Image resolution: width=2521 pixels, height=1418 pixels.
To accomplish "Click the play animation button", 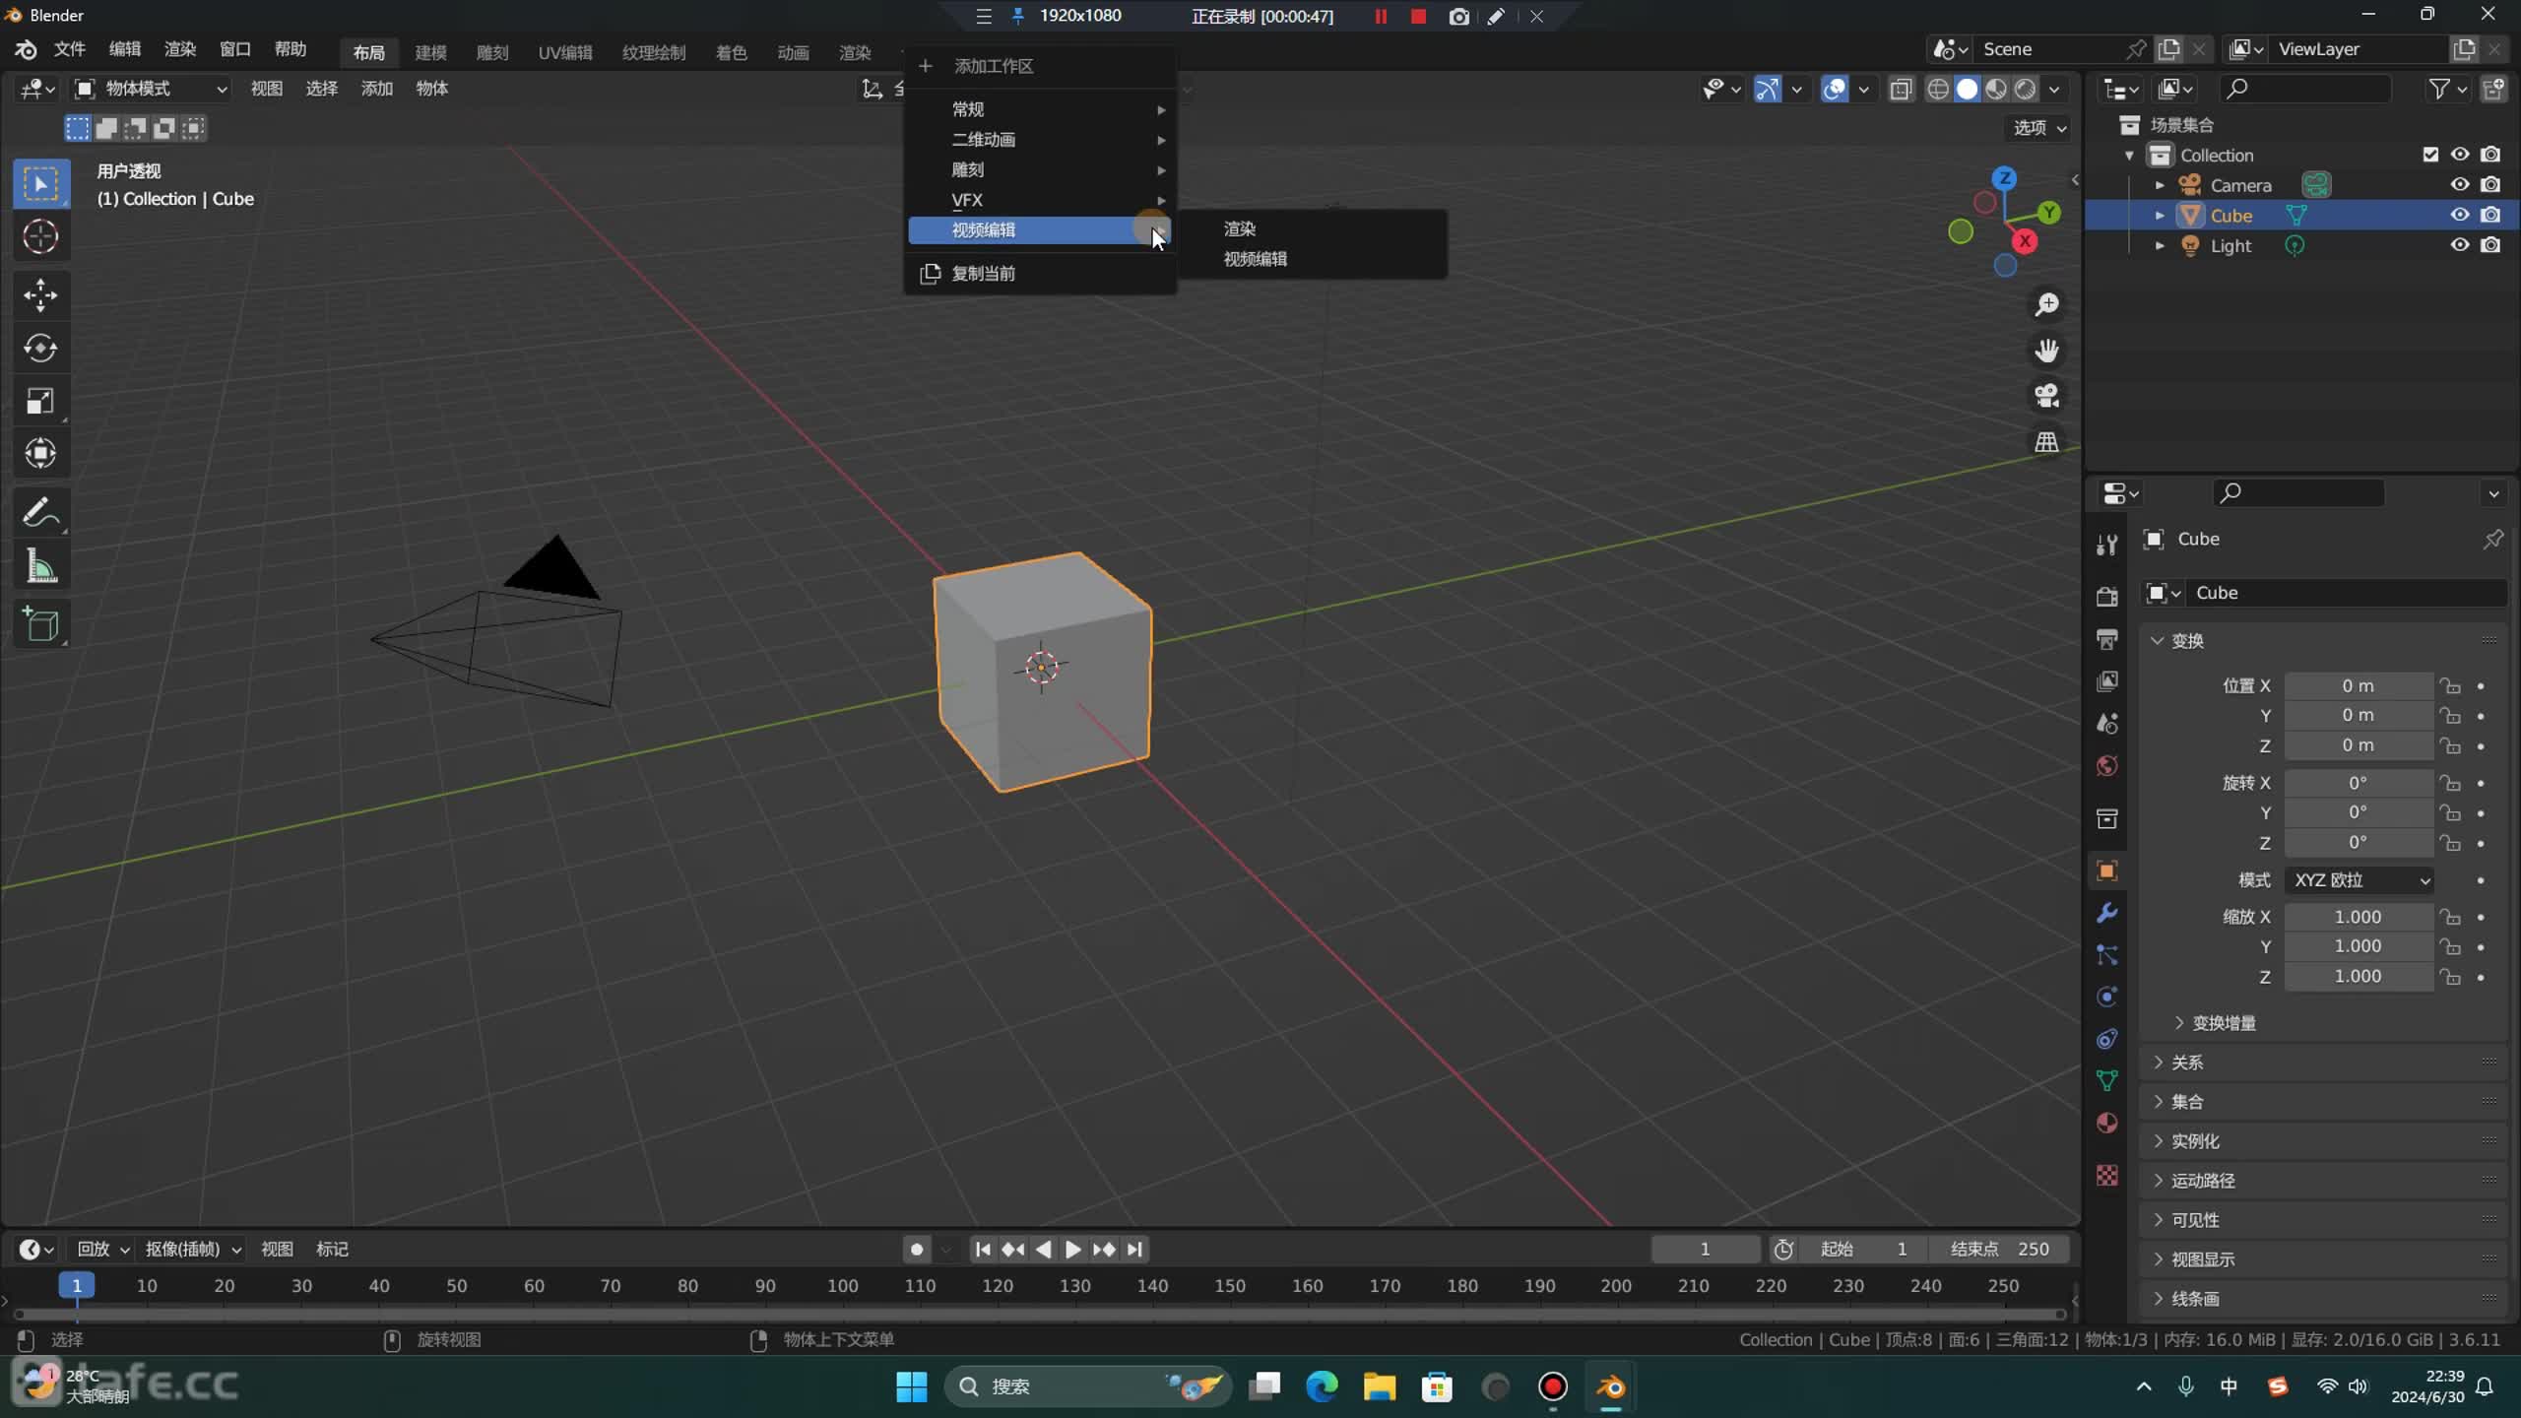I will [1072, 1249].
